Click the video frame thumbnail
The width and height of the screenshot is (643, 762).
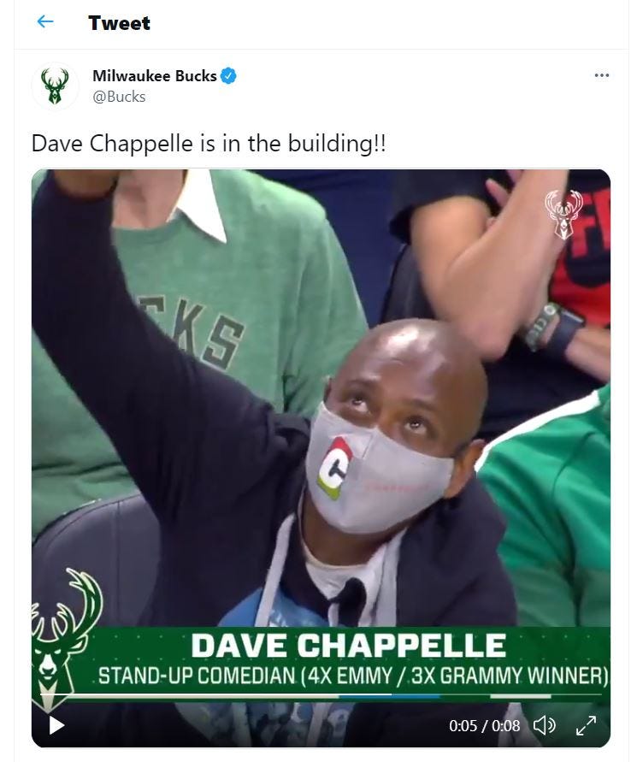(x=321, y=458)
